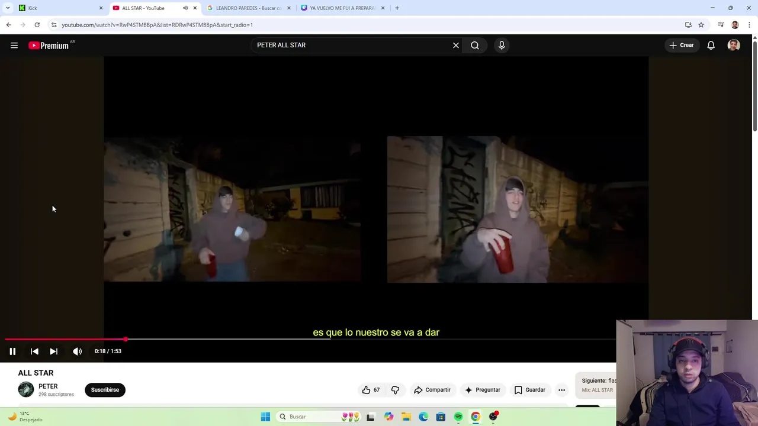The image size is (758, 426).
Task: Open site information icon in address bar
Action: click(54, 25)
